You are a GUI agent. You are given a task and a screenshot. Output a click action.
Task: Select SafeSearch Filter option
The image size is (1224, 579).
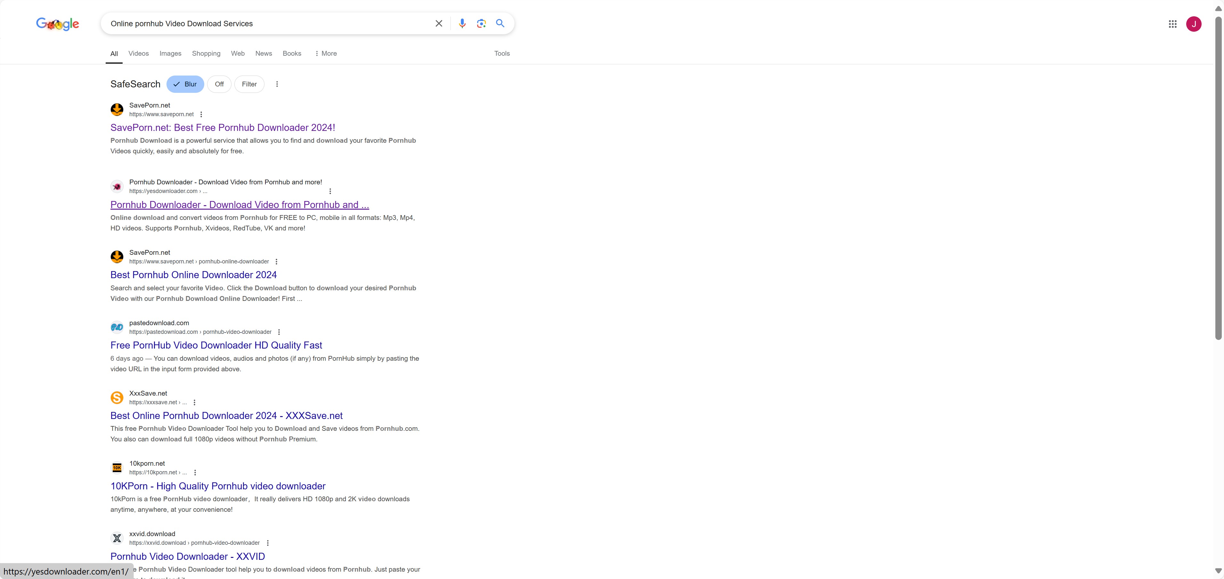[x=249, y=84]
